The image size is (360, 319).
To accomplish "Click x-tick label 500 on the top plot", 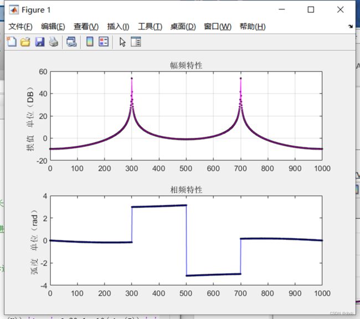I will pos(186,168).
